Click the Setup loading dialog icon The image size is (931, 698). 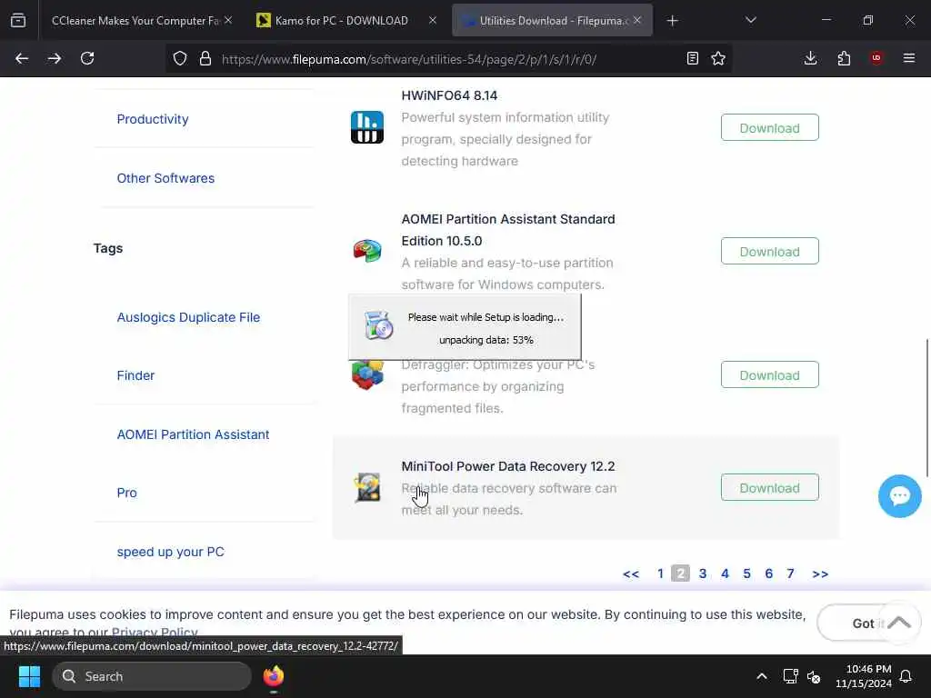point(378,325)
